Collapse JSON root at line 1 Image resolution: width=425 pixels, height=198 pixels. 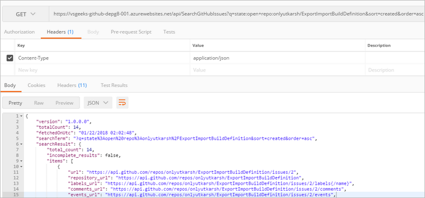[x=21, y=116]
